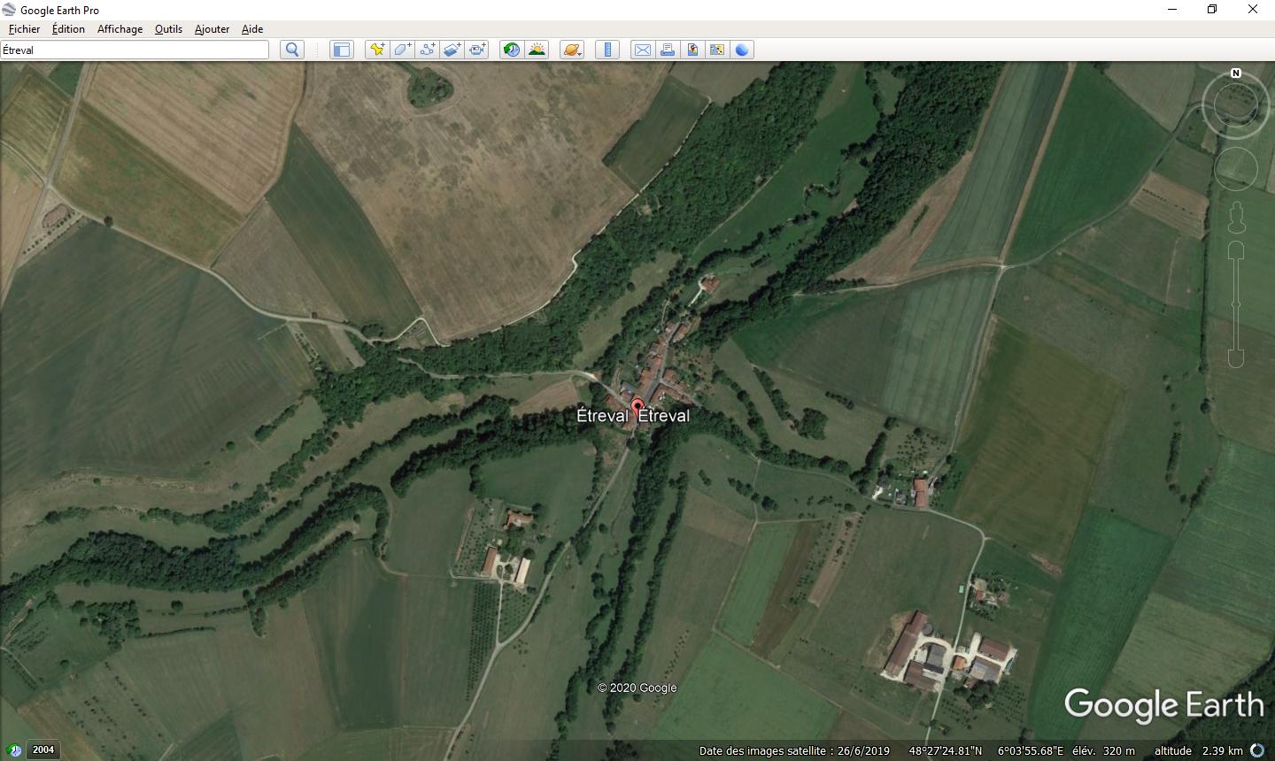Click the streaming status indicator icon

pos(1257,750)
